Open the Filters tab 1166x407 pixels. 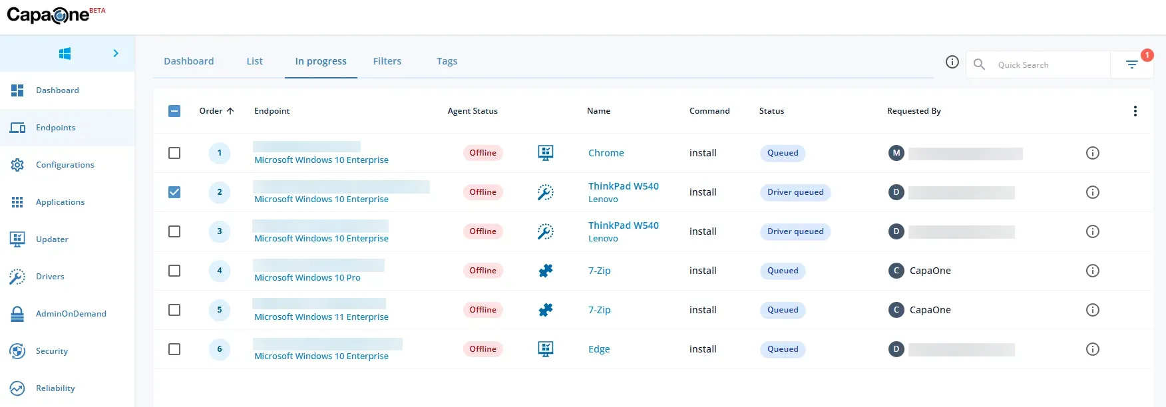coord(387,61)
